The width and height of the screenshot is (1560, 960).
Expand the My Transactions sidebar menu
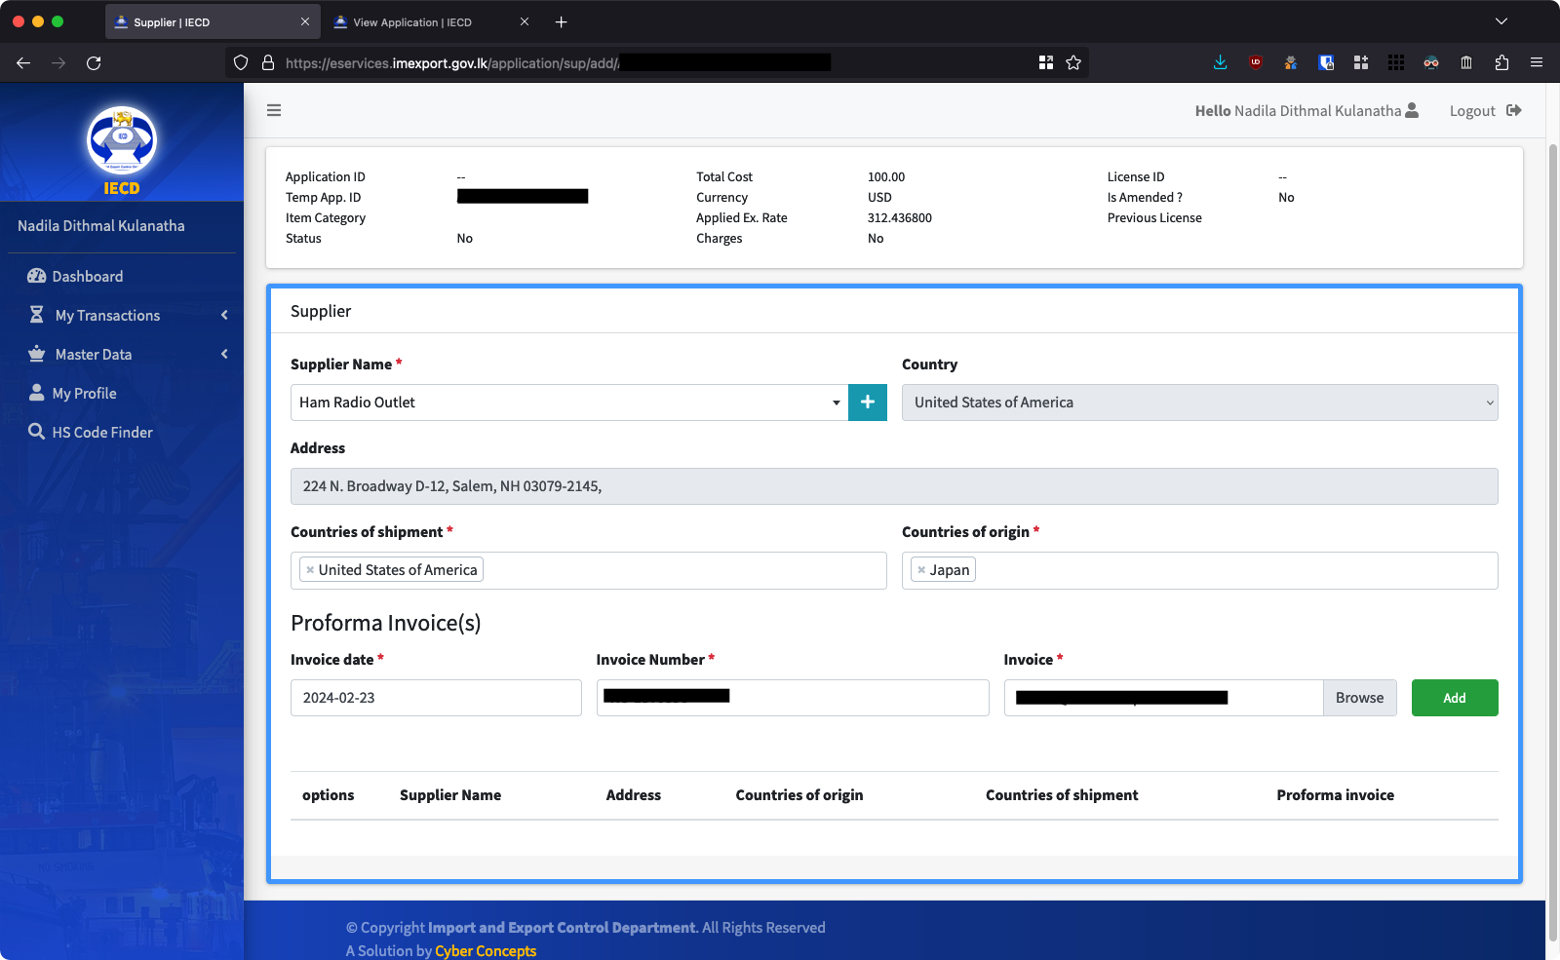click(107, 316)
